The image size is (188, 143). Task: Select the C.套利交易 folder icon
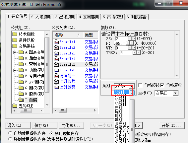coord(21,64)
